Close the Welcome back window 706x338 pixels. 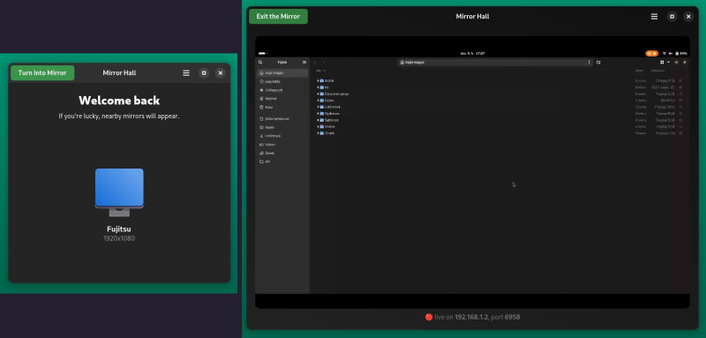(220, 73)
